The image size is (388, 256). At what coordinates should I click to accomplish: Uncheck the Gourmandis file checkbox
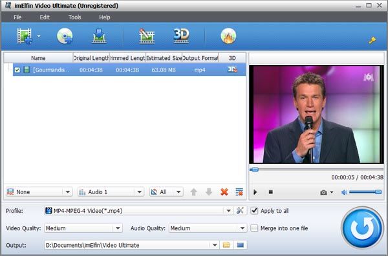click(x=17, y=70)
